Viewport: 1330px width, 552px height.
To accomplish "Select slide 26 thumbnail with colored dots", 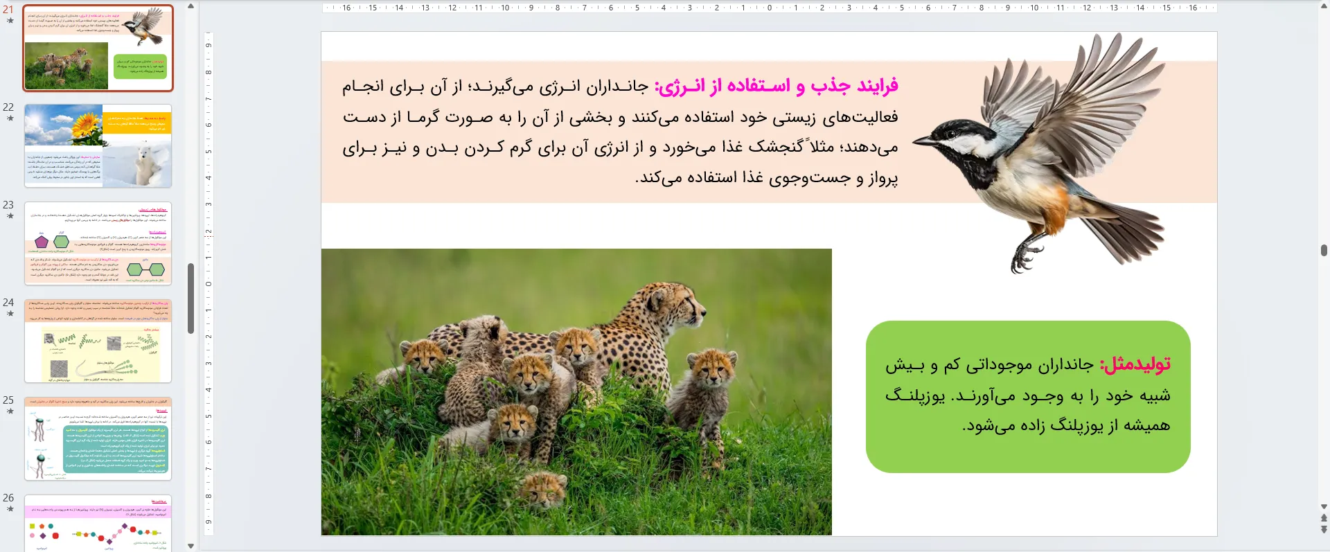I will tap(98, 523).
